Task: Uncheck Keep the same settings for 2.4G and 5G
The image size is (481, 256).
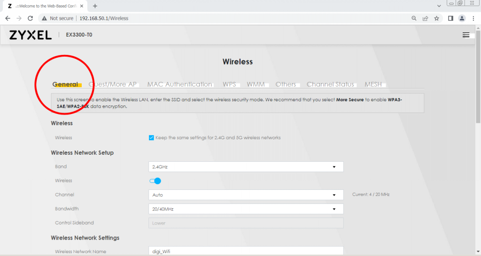Action: (x=151, y=138)
